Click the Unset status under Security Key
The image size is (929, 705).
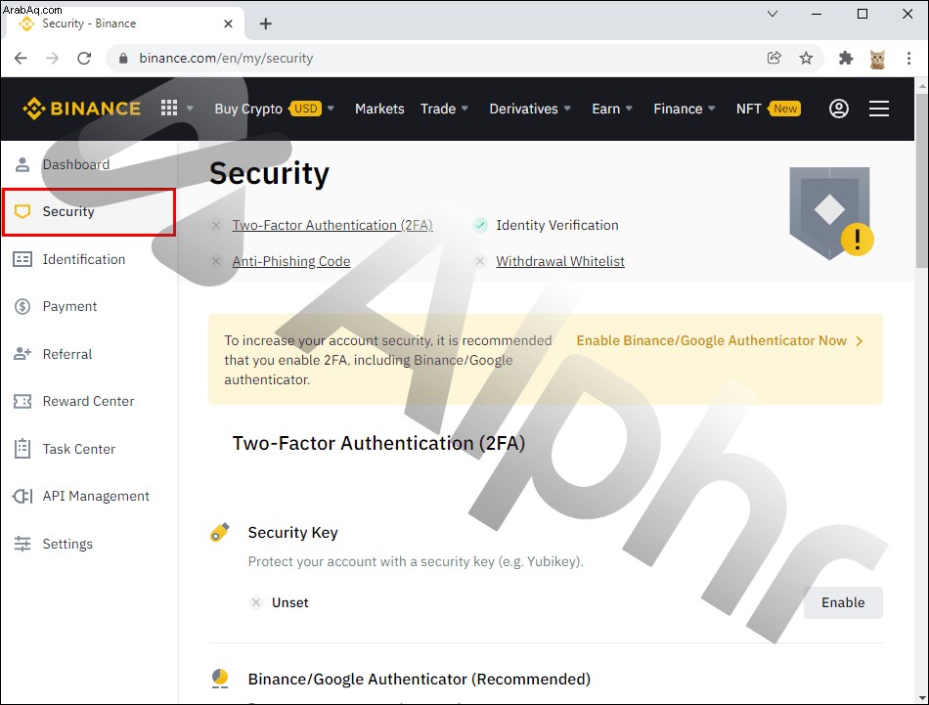pyautogui.click(x=289, y=602)
